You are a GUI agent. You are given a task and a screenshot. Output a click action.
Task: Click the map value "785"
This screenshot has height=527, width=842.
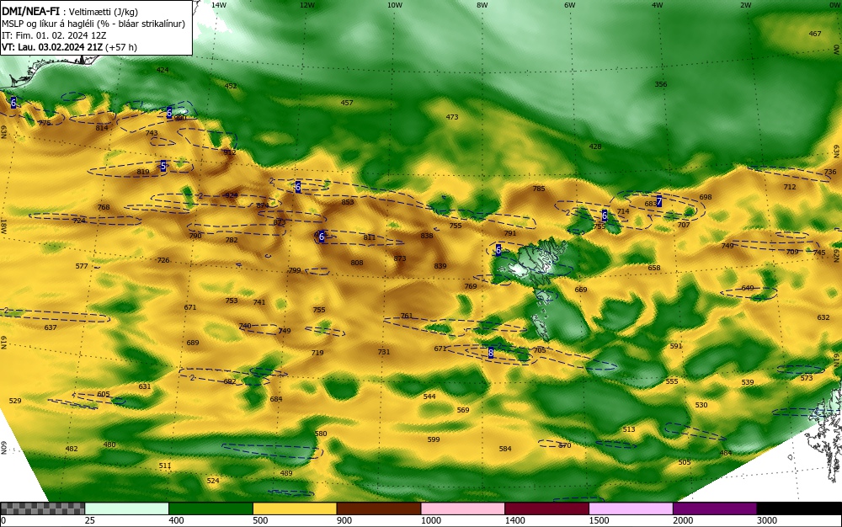[x=539, y=189]
